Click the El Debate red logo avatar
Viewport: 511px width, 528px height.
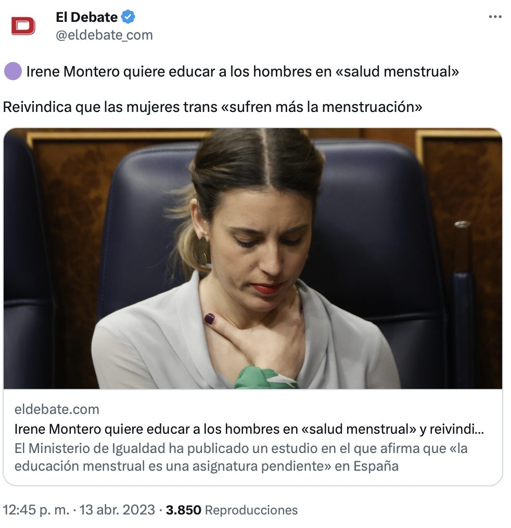point(23,26)
